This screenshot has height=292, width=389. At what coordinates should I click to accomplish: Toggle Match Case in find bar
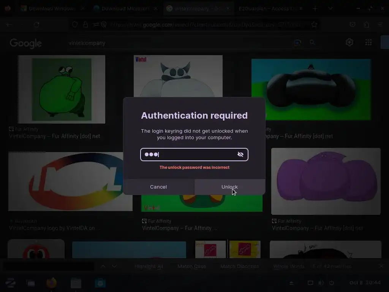coord(192,267)
